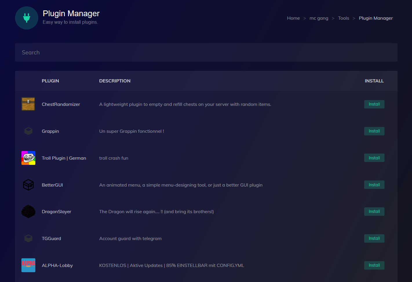
Task: Click the ChestRandomizer chest icon
Action: click(x=28, y=104)
